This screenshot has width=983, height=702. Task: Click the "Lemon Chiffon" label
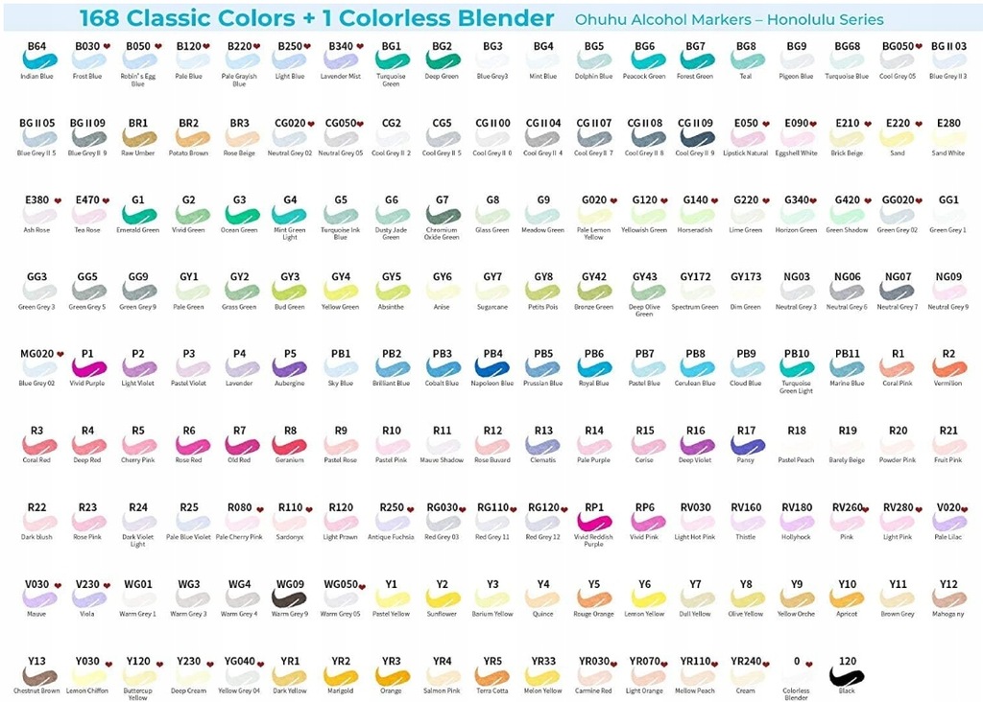87,691
